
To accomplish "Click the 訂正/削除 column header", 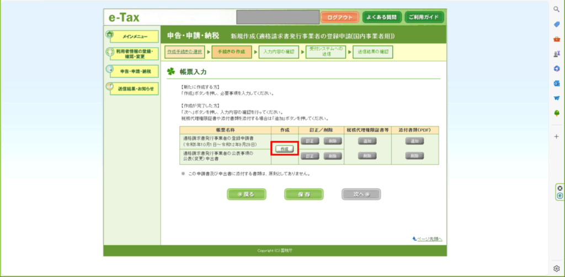I will click(321, 130).
